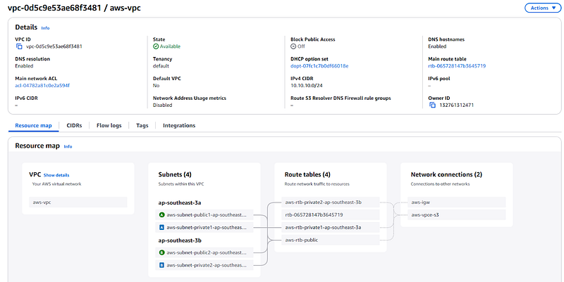564x282 pixels.
Task: Click the DNS resolution Enabled value
Action: [x=24, y=66]
